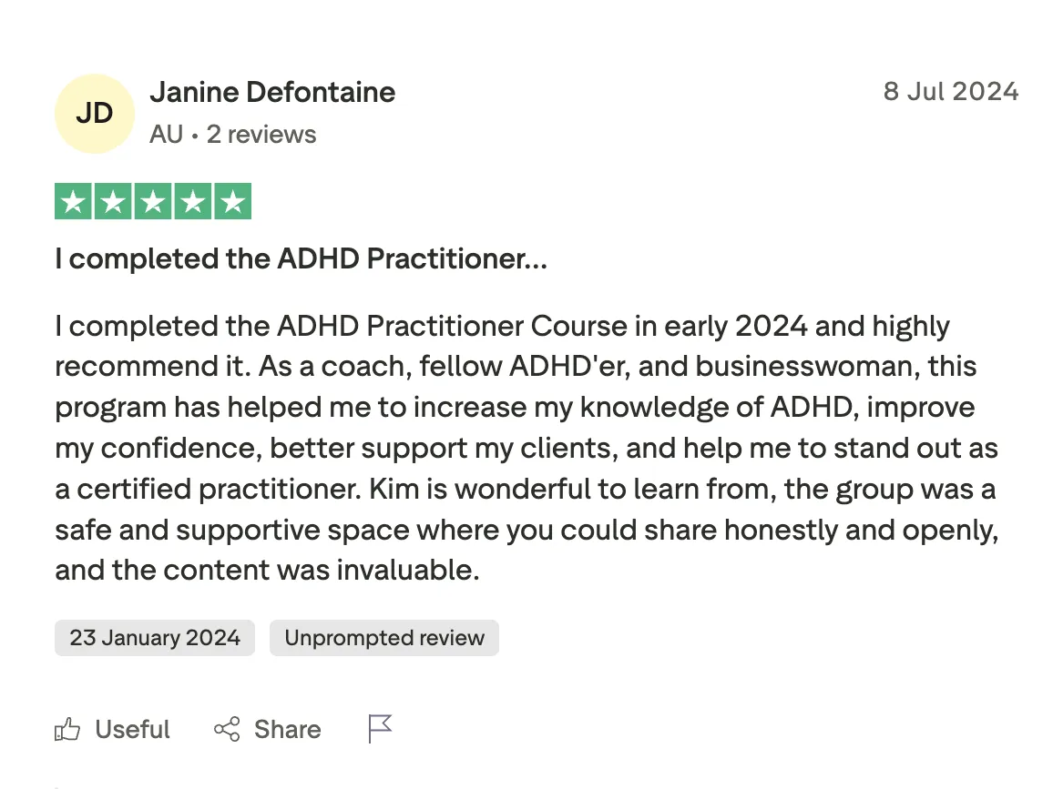This screenshot has width=1053, height=789.
Task: Flag this review with the flag icon
Action: [380, 729]
